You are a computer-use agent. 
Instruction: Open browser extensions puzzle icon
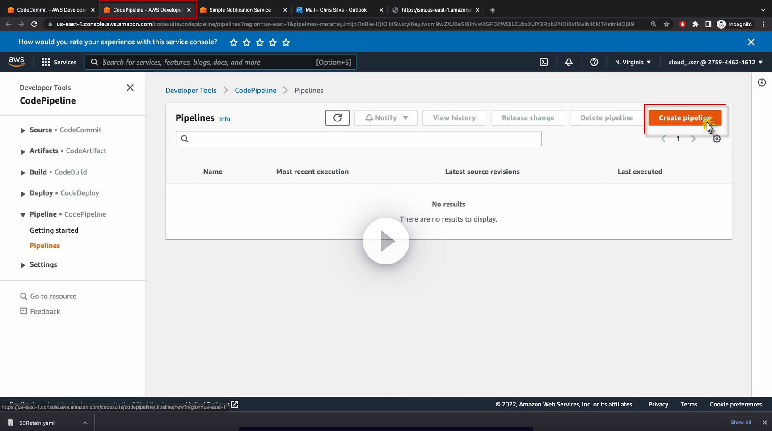click(695, 24)
